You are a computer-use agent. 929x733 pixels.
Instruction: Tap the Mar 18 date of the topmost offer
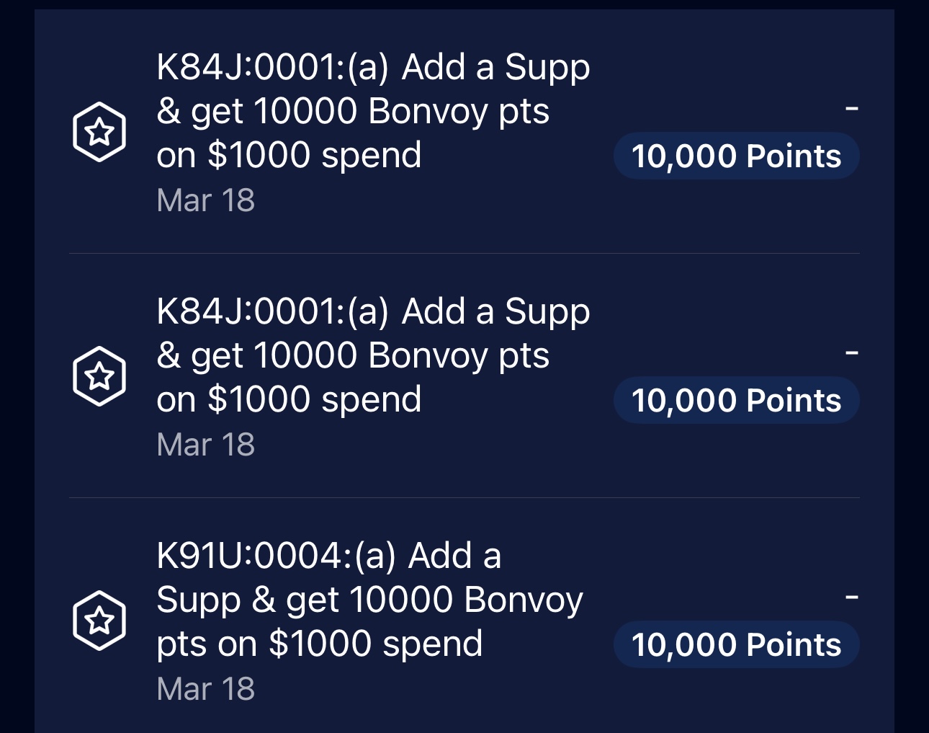point(206,200)
